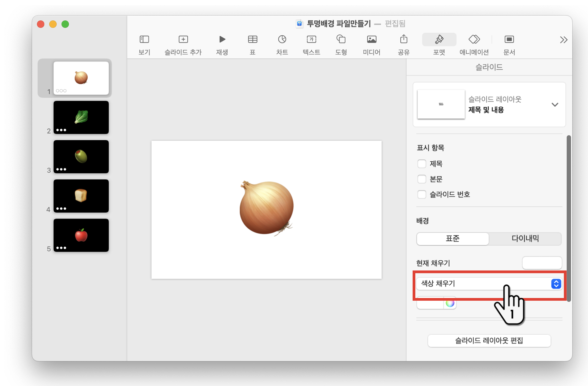
Task: Insert a table using the 표 icon
Action: point(252,44)
